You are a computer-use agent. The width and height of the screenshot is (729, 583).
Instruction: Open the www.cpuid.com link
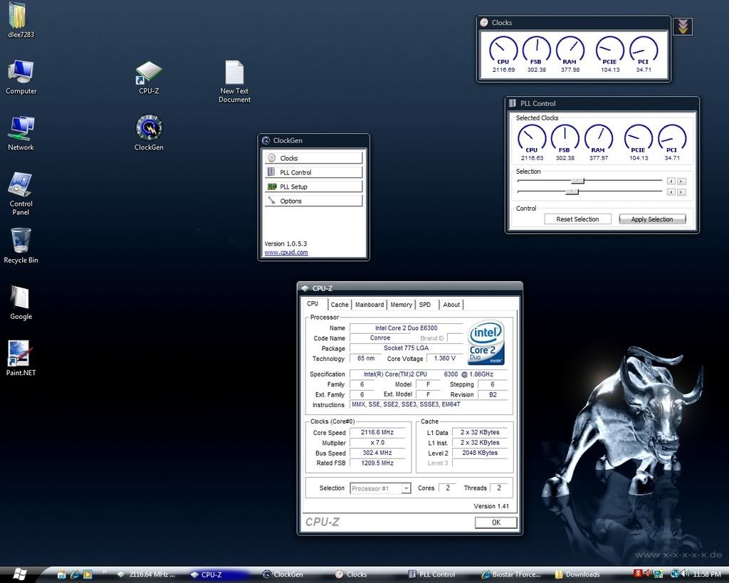pyautogui.click(x=286, y=253)
